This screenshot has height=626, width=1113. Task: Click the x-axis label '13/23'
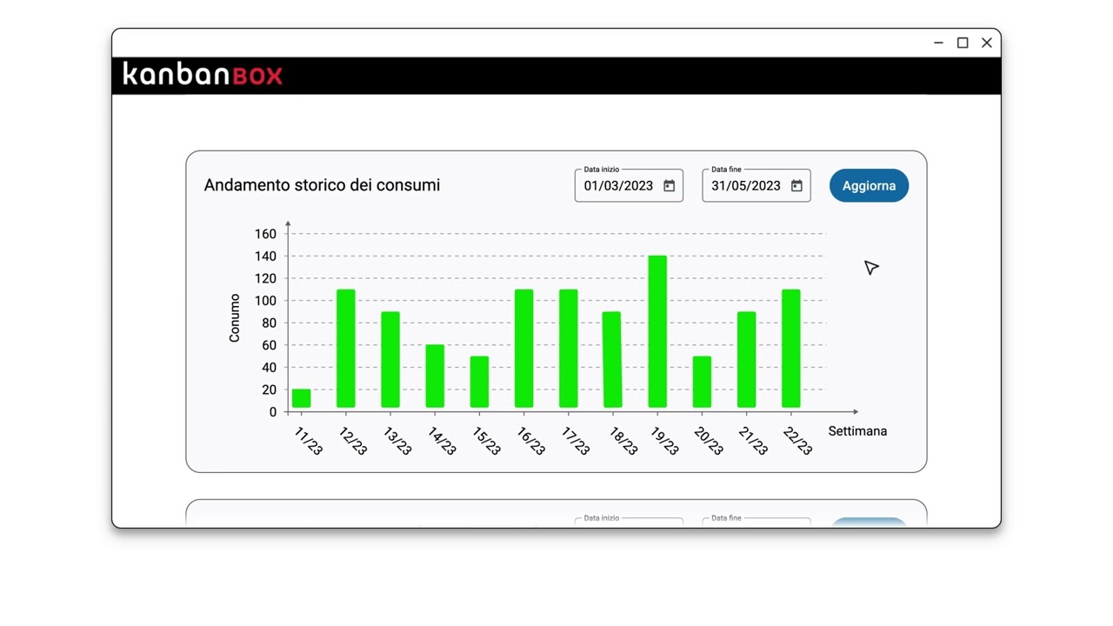click(397, 442)
